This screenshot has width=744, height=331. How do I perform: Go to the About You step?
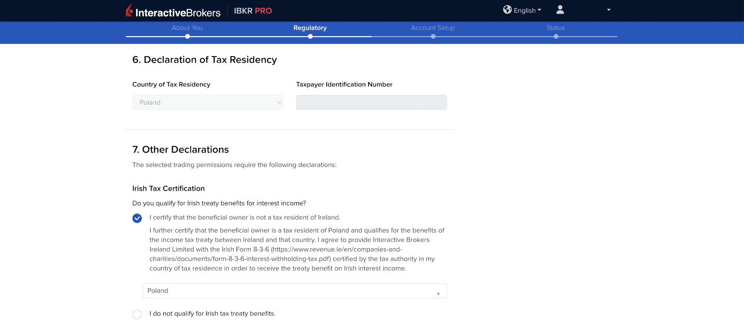tap(187, 28)
